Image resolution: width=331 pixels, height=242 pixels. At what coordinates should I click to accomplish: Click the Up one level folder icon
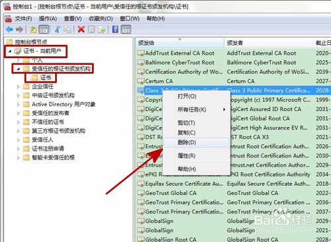tap(33, 29)
